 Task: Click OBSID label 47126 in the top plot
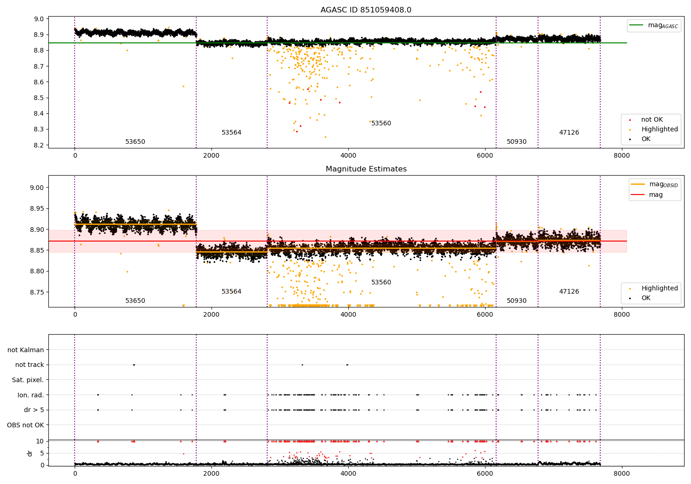569,133
